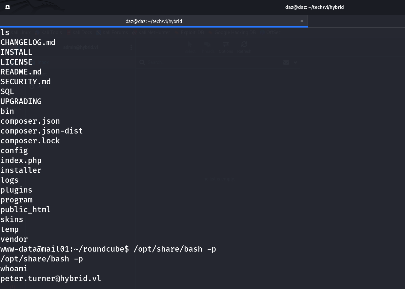Close the daz@daz terminal tab
Screen dimensions: 405x289
point(301,21)
